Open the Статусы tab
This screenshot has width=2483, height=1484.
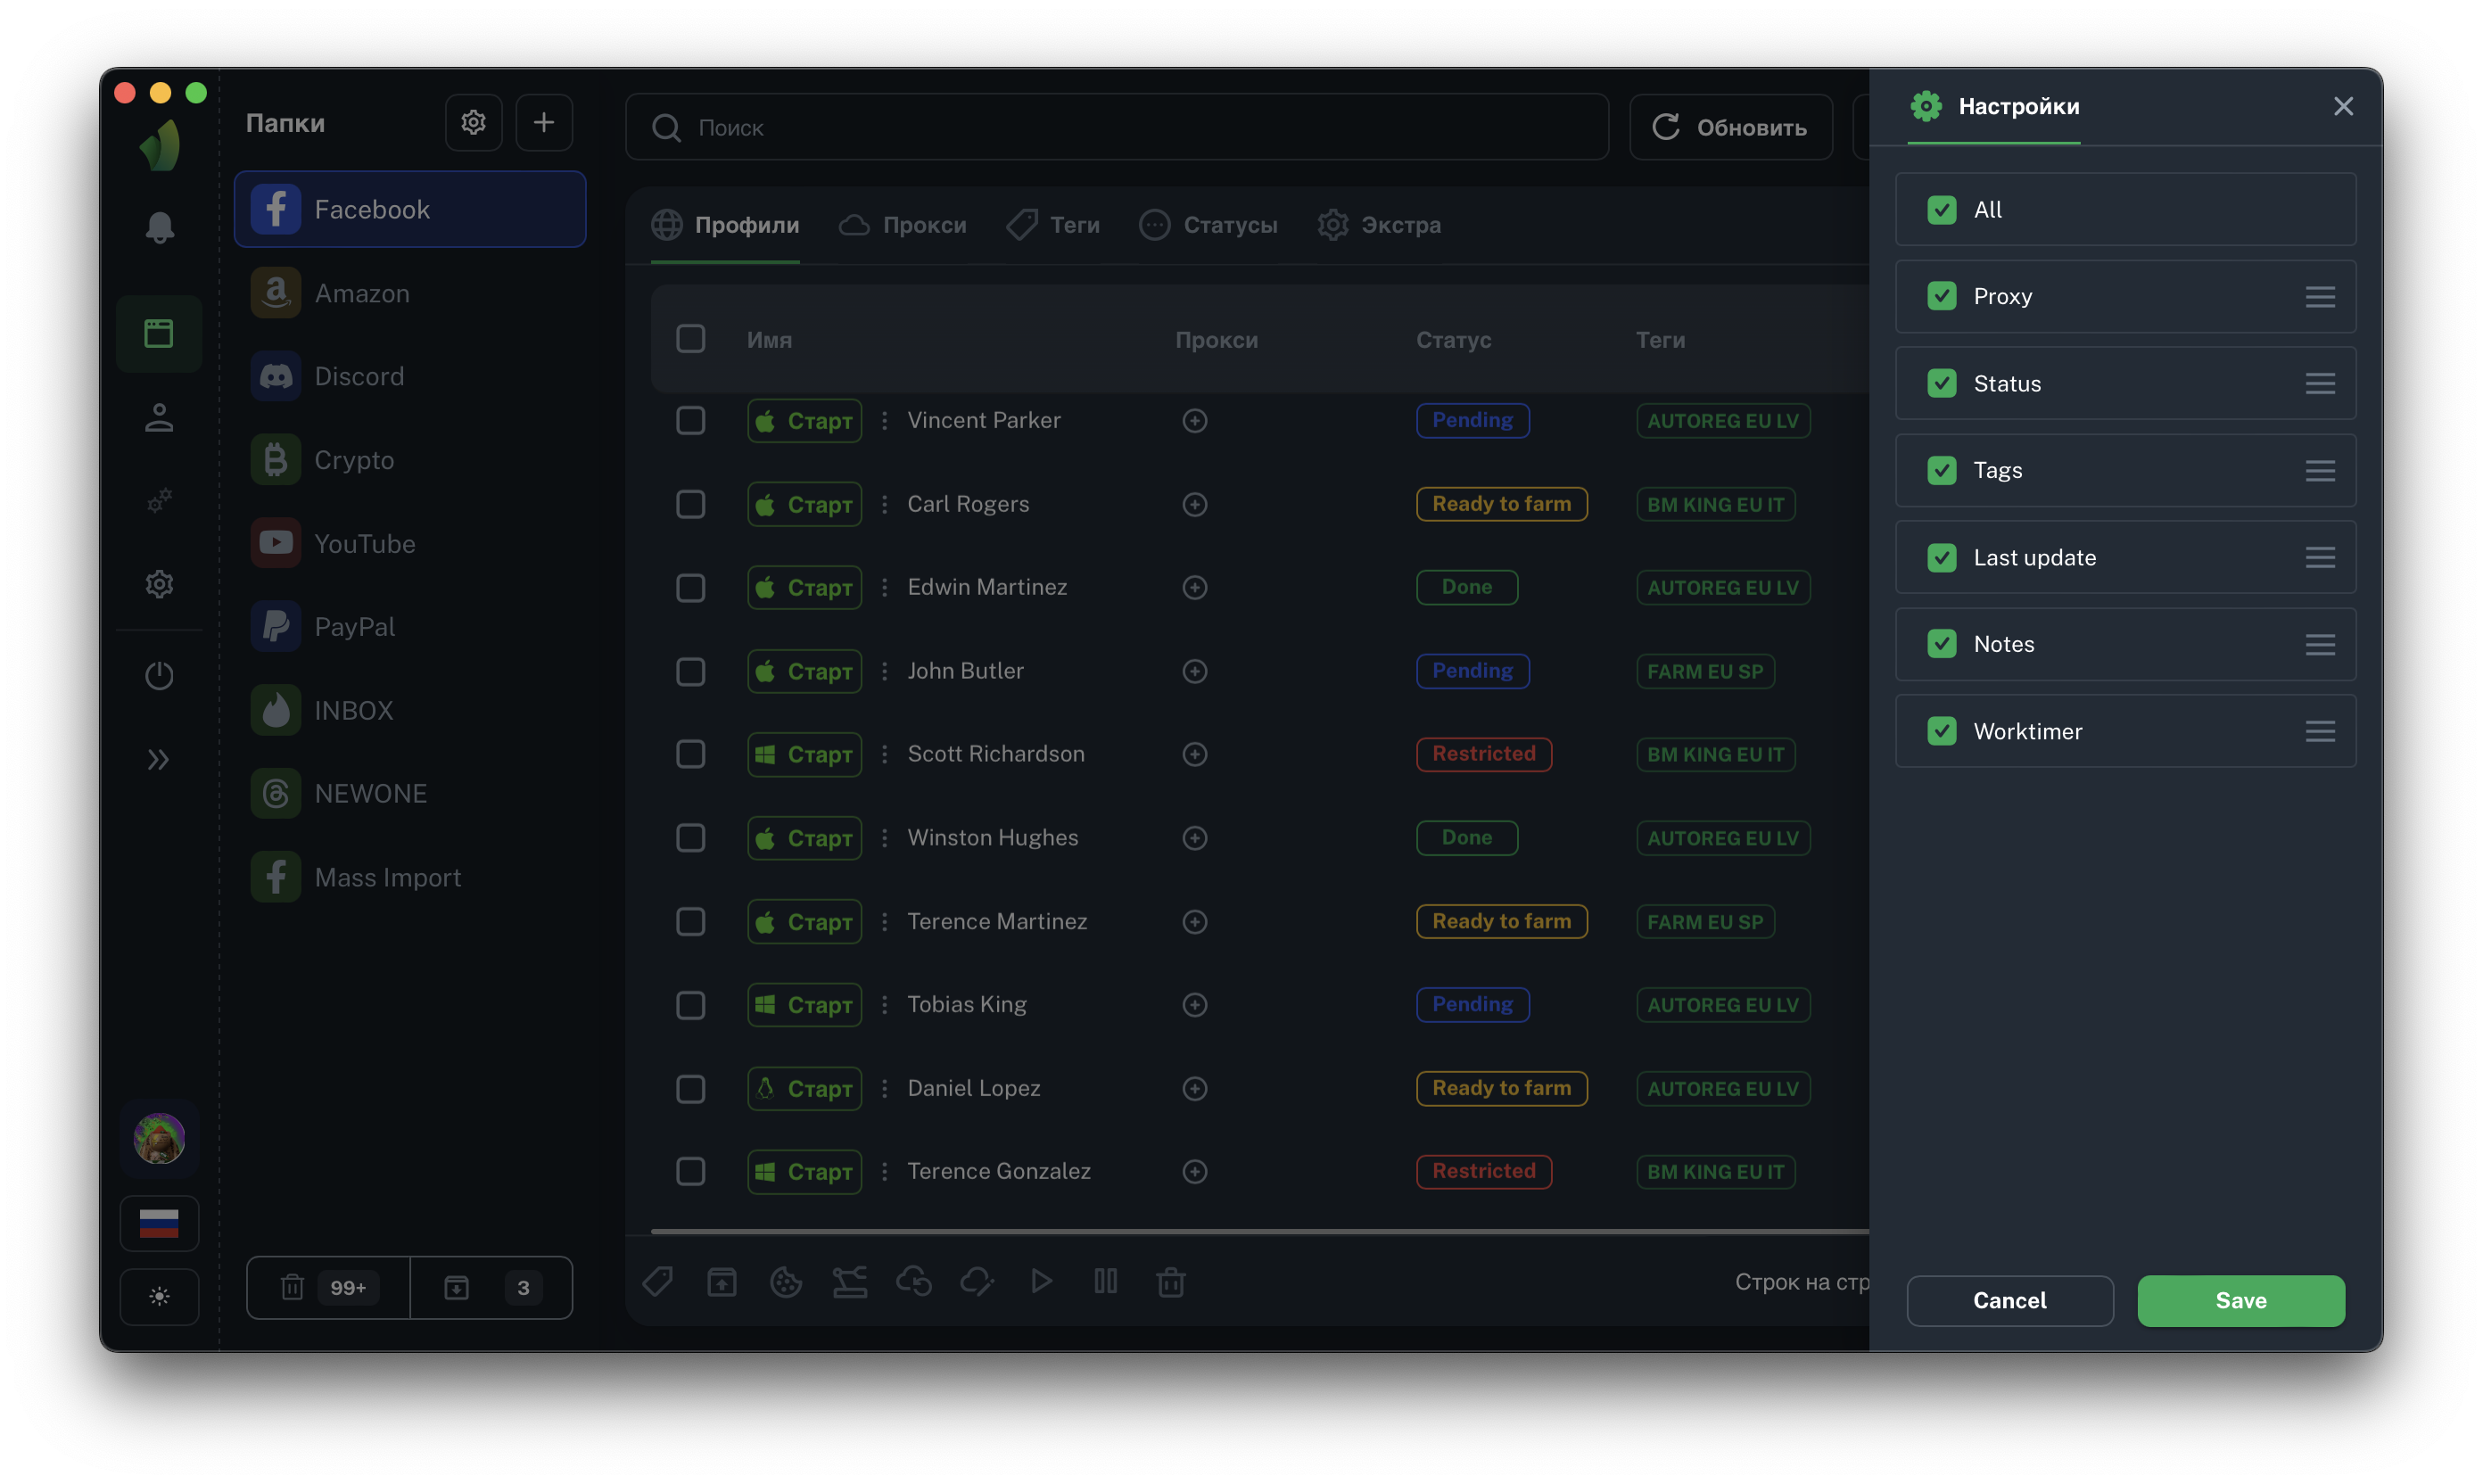tap(1208, 225)
